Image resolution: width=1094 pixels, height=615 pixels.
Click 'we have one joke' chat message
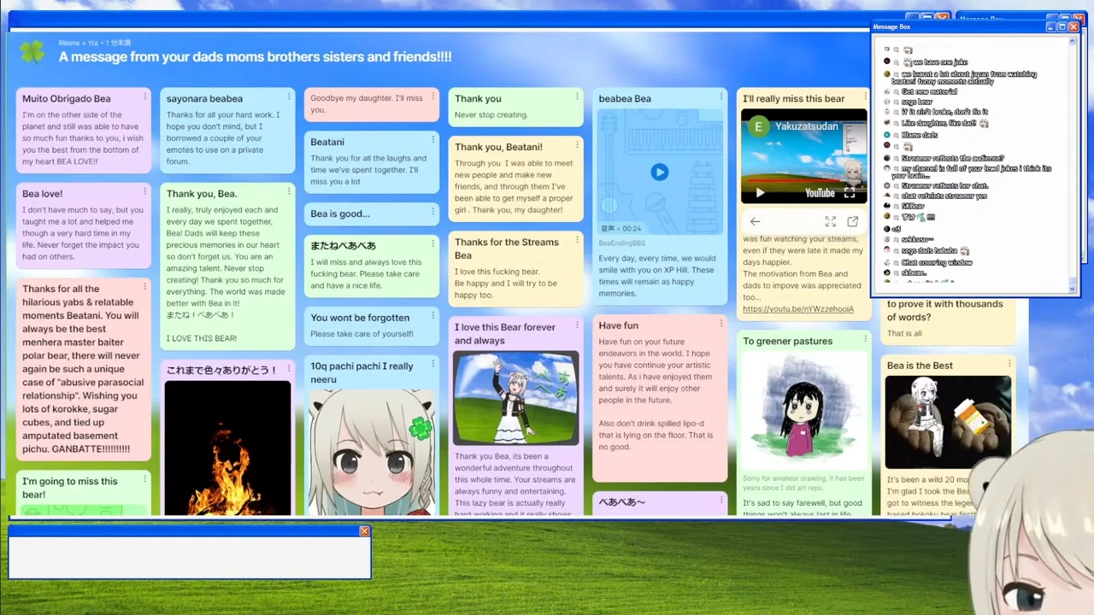coord(939,62)
